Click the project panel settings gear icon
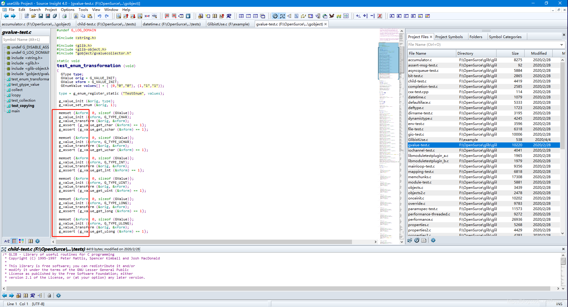This screenshot has width=568, height=307. [x=433, y=241]
